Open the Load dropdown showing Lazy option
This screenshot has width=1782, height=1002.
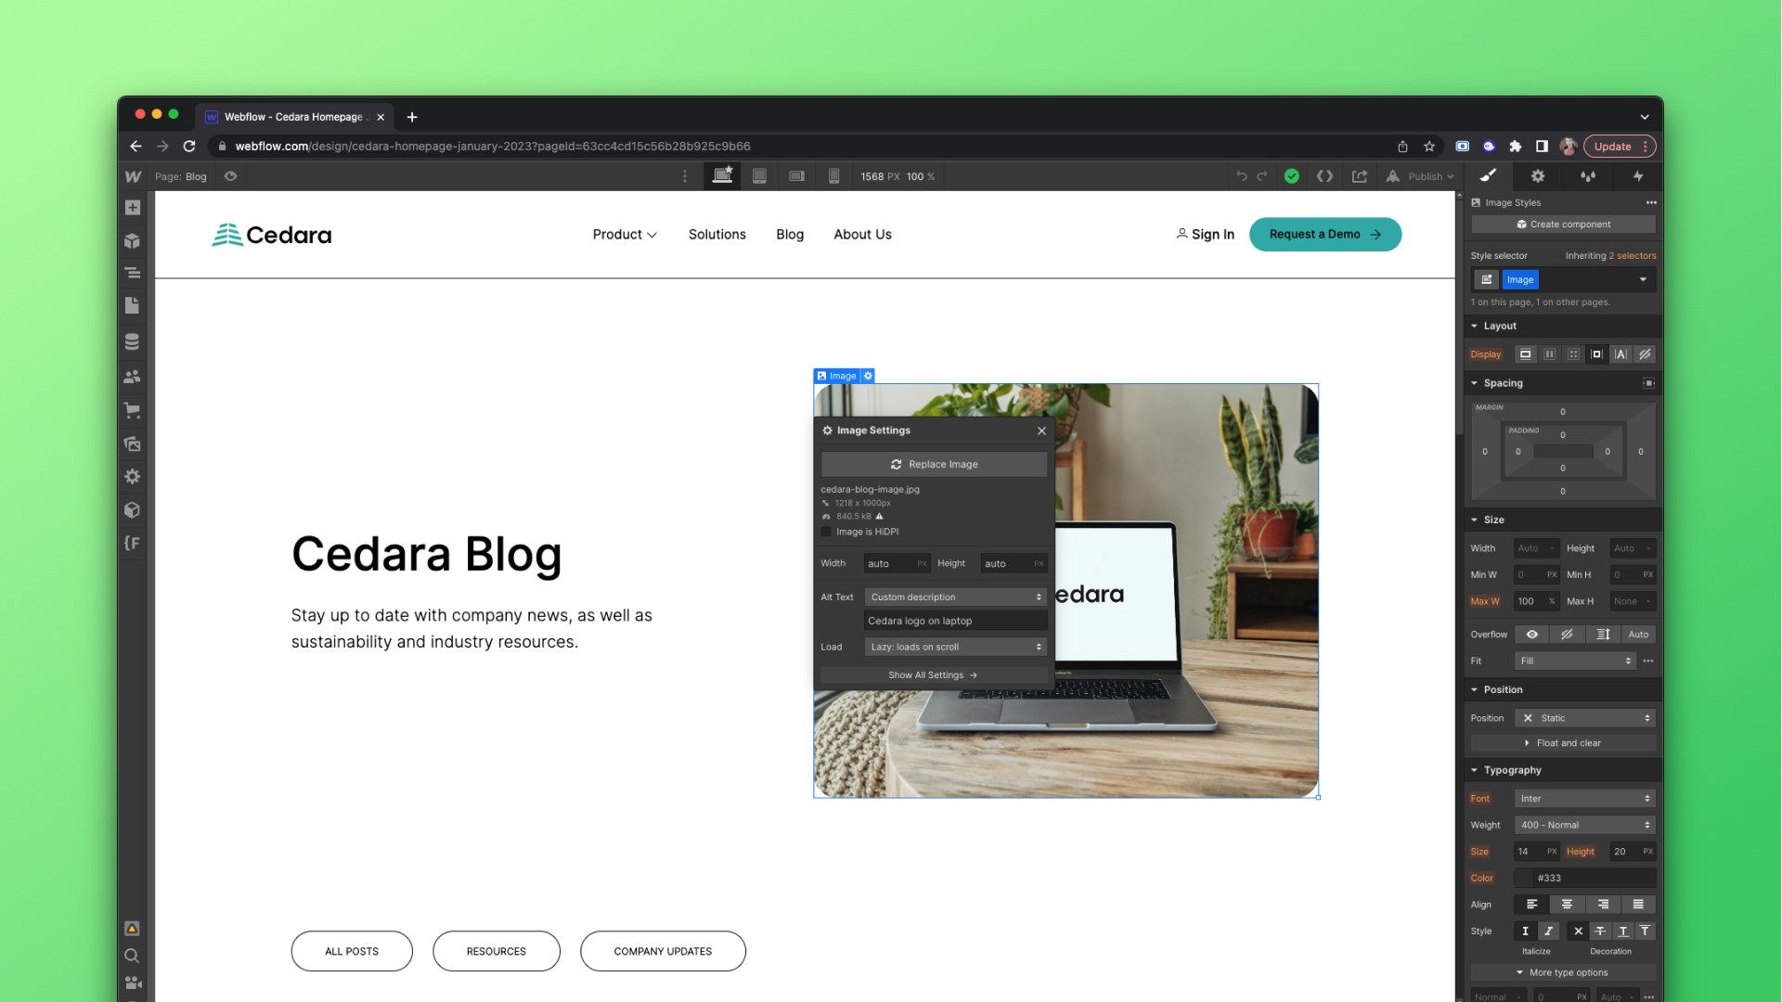pyautogui.click(x=955, y=647)
